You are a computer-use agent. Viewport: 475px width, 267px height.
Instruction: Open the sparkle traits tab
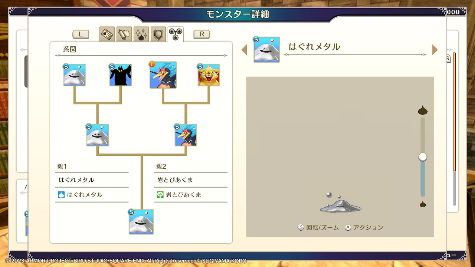click(141, 34)
